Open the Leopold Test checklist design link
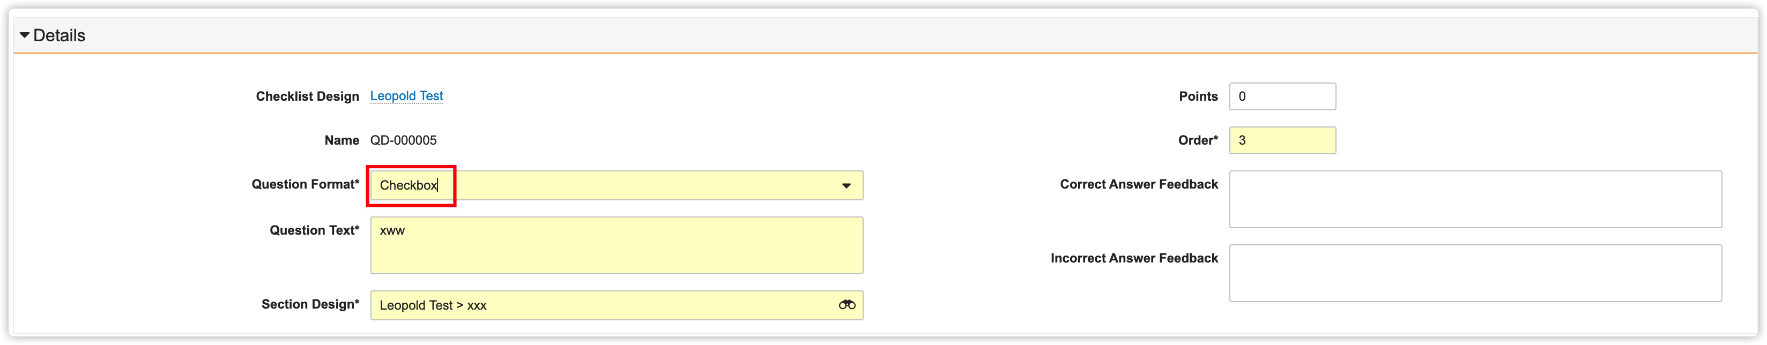This screenshot has height=345, width=1767. click(406, 96)
